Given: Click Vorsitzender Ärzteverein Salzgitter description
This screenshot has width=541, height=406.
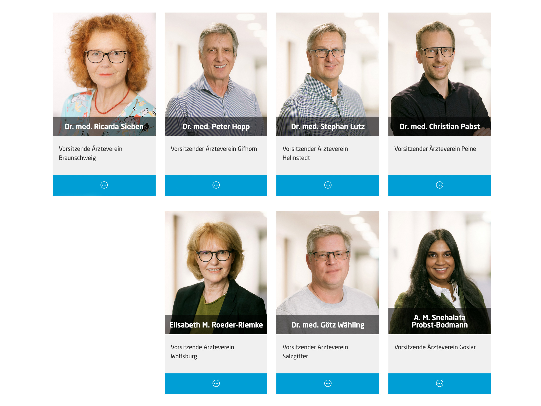Looking at the screenshot, I should pyautogui.click(x=315, y=352).
